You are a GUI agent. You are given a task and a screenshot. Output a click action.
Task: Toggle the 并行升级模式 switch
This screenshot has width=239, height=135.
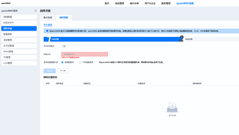click(64, 46)
